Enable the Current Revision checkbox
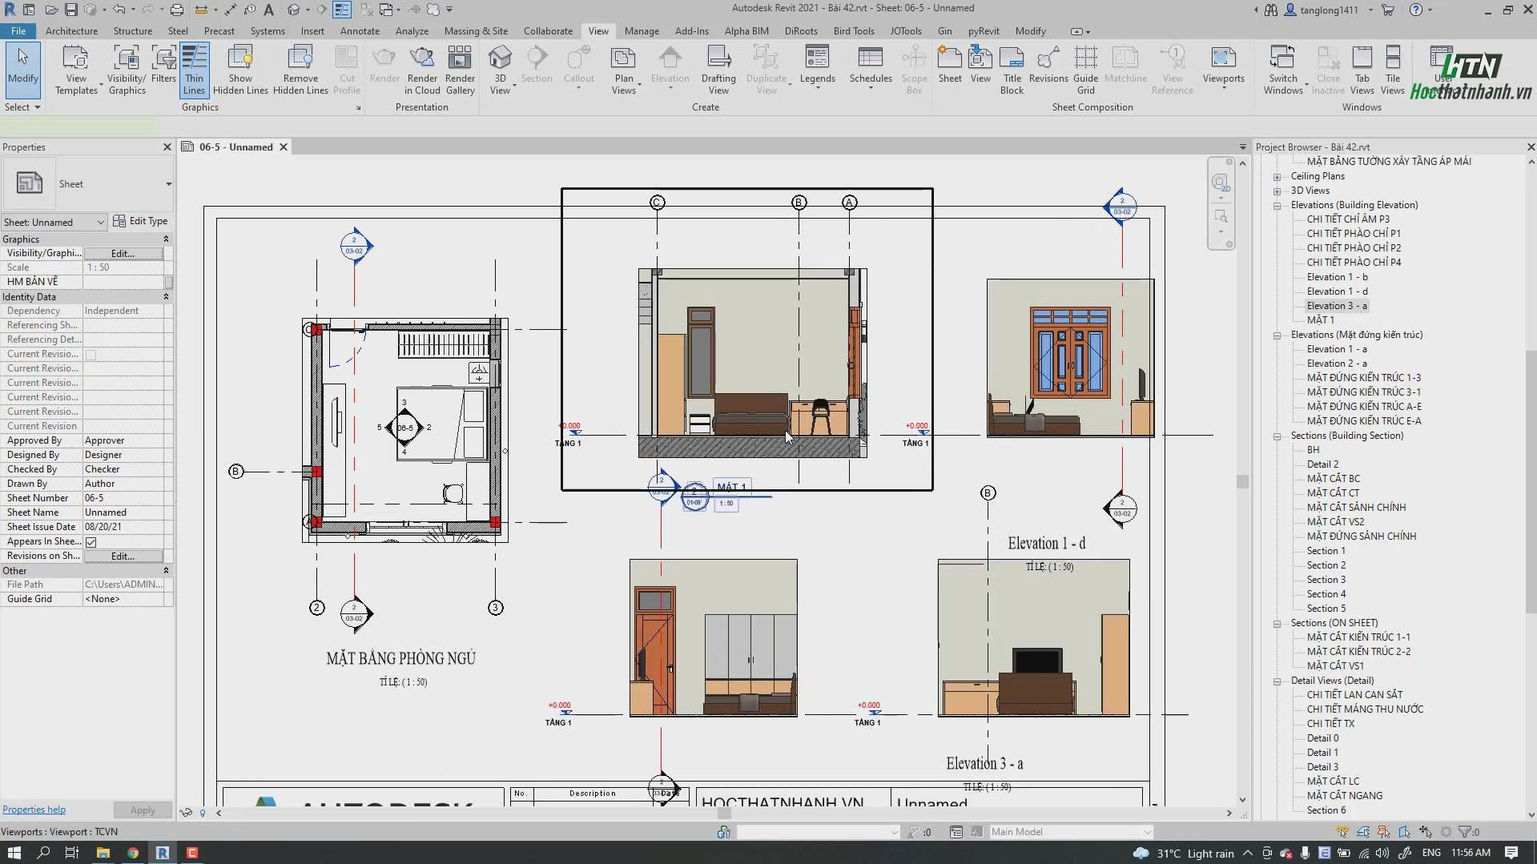 pyautogui.click(x=91, y=354)
